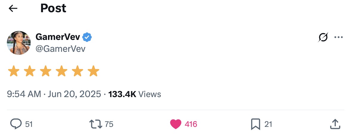Unlike the post via the pink heart
This screenshot has width=347, height=137.
(176, 124)
